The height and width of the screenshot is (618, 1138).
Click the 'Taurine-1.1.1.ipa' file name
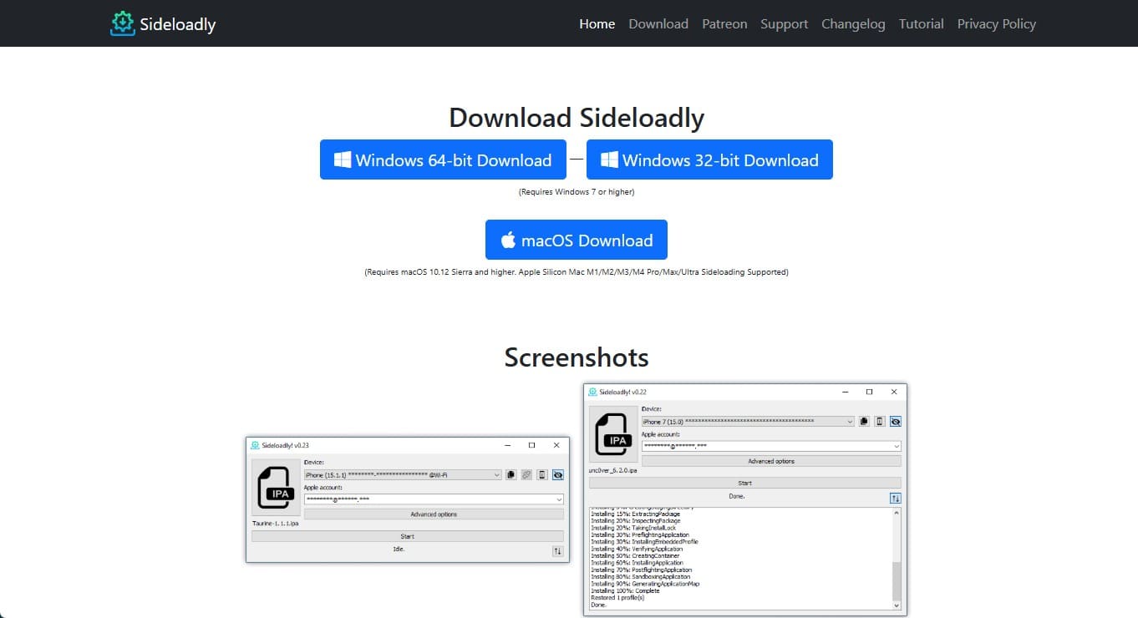coord(276,524)
